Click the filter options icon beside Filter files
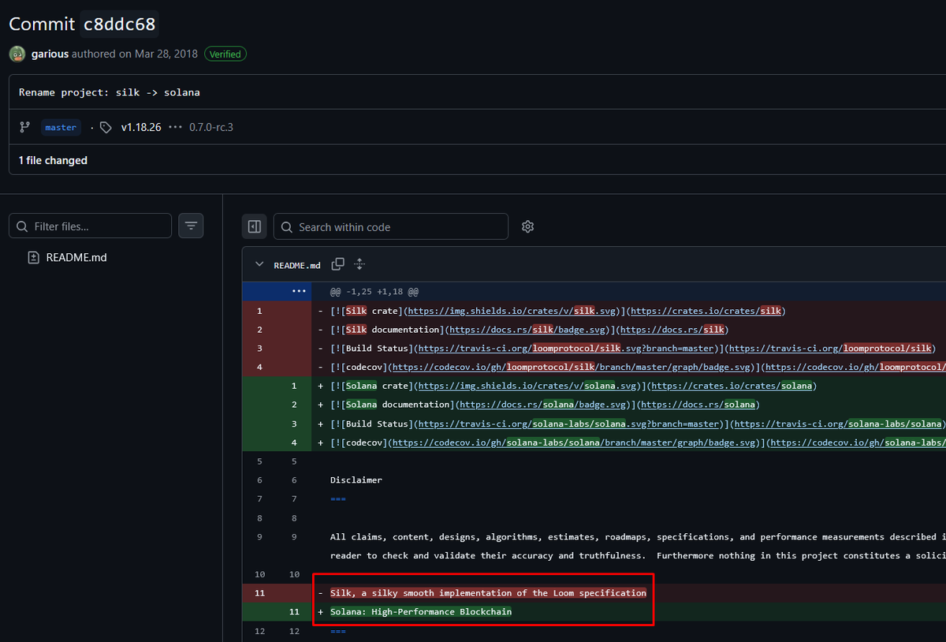Viewport: 946px width, 642px height. [191, 226]
